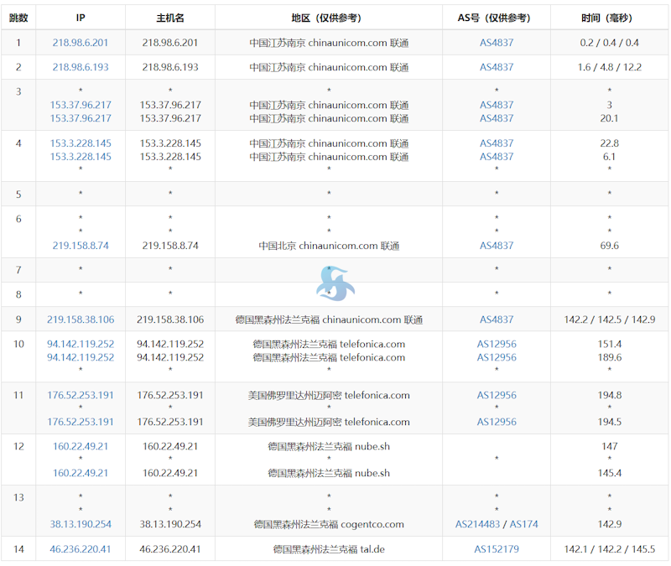
Task: Open IP link 219.158.38.106 at hop 9
Action: (81, 319)
